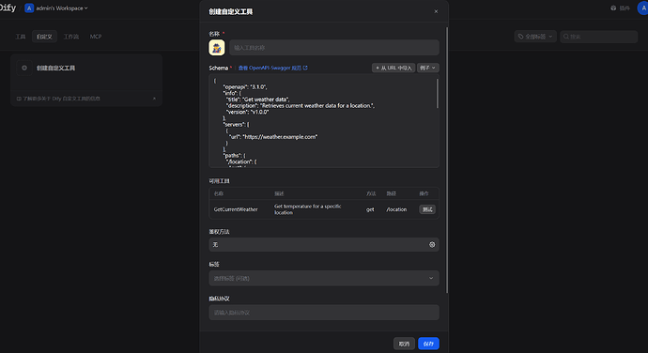
Task: Click the tools search box
Action: (x=599, y=37)
